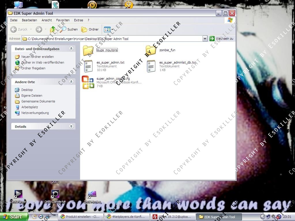This screenshot has height=221, width=295.
Task: Select the zombie_fun folder icon
Action: (x=151, y=50)
